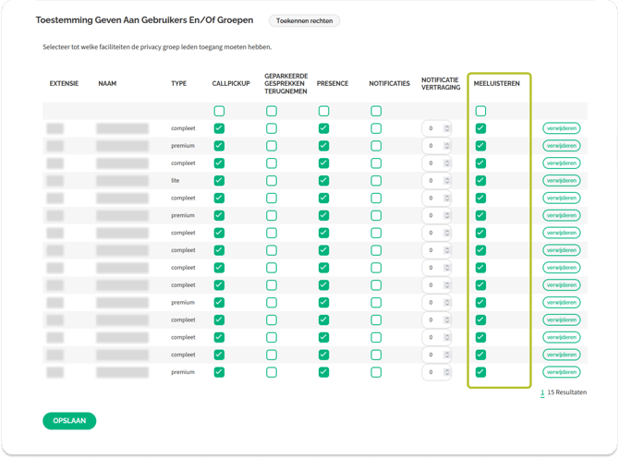Click verwijderen on the last premium row

[561, 372]
